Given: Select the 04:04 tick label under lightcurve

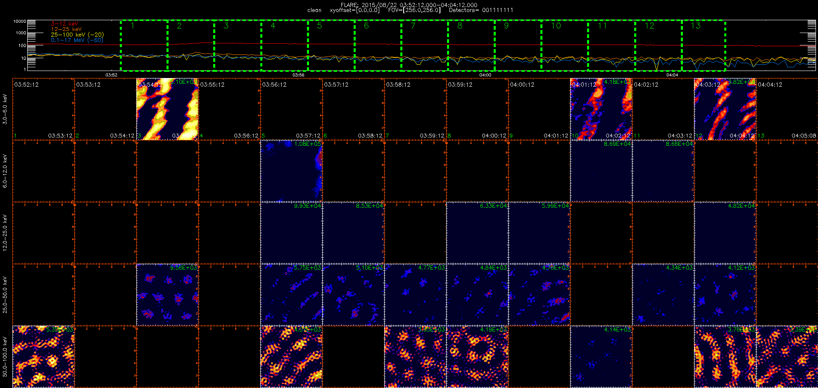Looking at the screenshot, I should [x=672, y=75].
